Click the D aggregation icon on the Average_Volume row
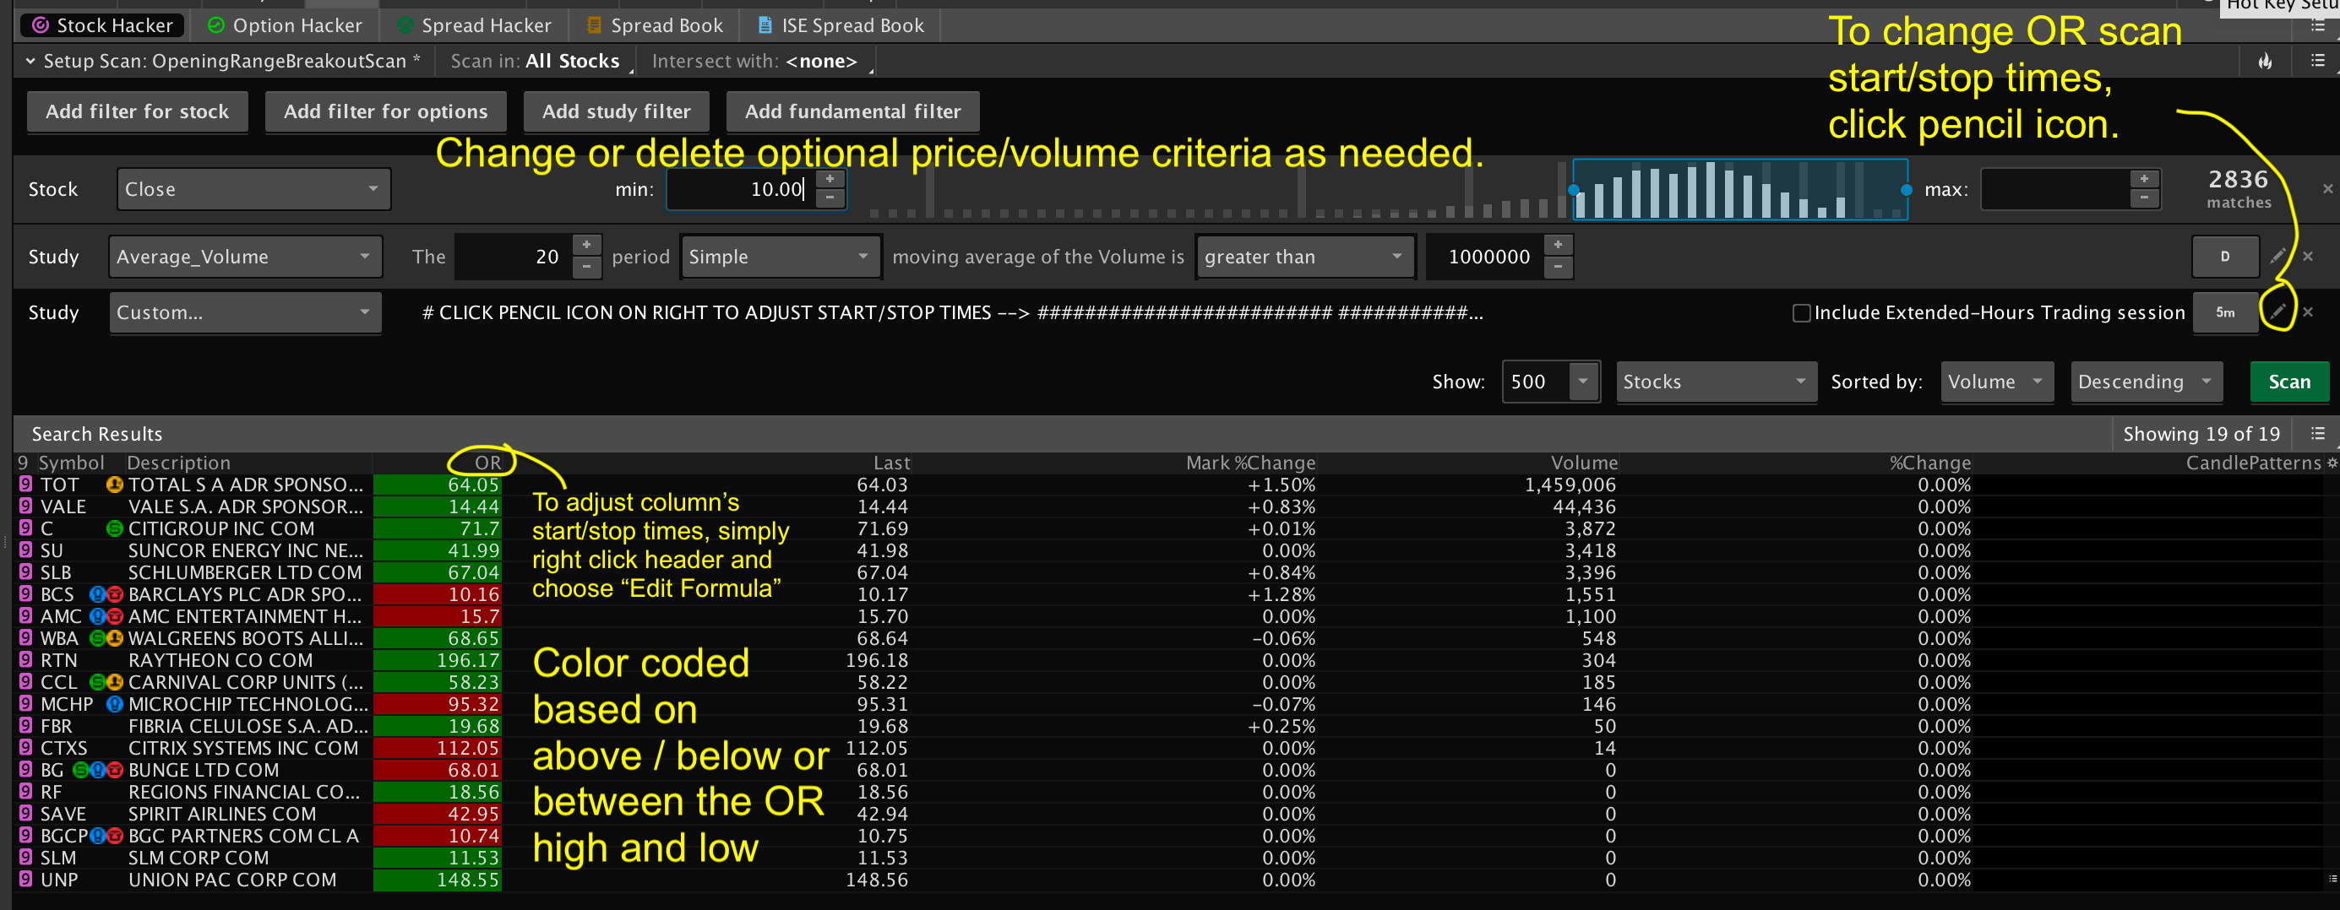 (2224, 256)
